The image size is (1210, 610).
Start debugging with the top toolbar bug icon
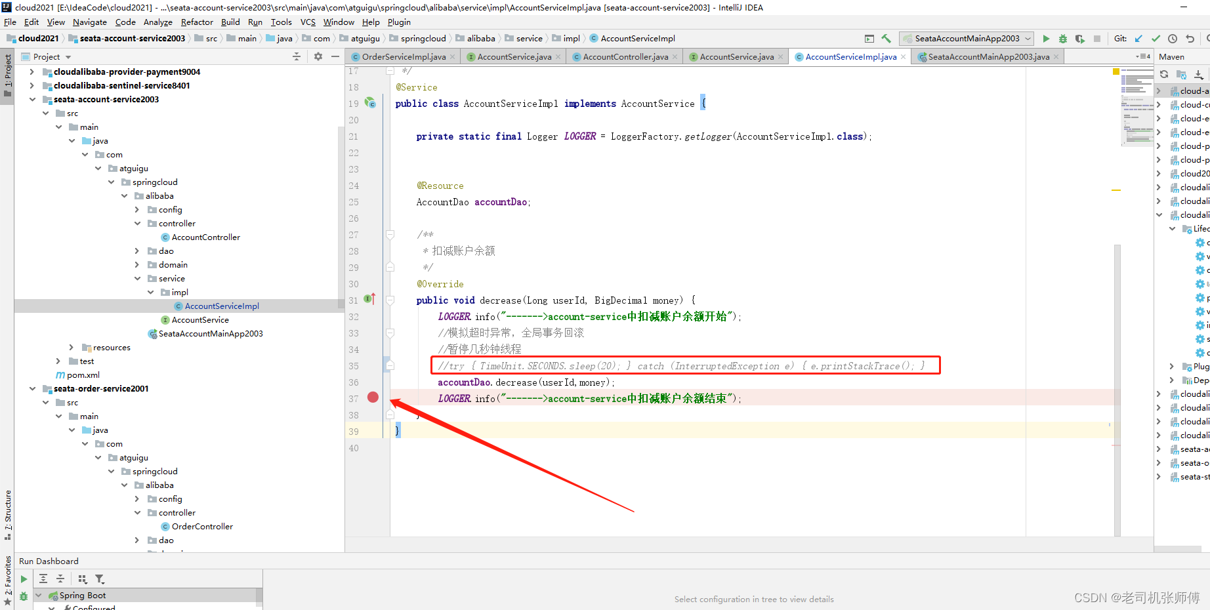[1063, 39]
